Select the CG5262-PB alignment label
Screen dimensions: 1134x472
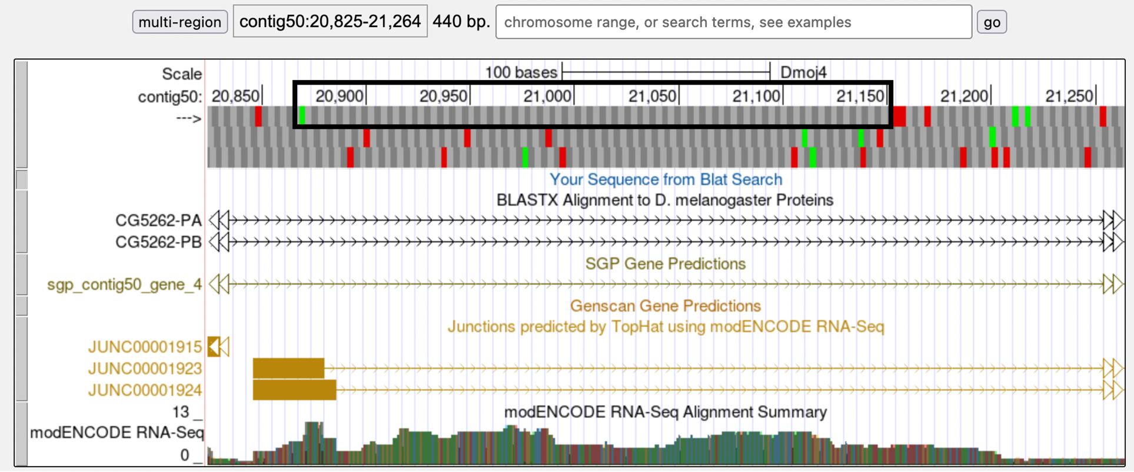(158, 242)
